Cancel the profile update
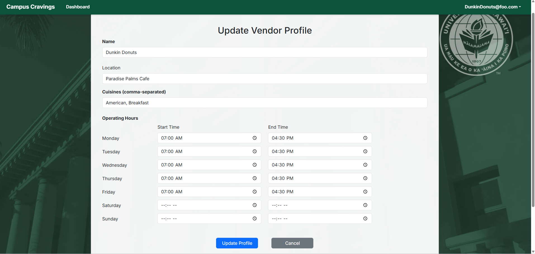 click(292, 243)
